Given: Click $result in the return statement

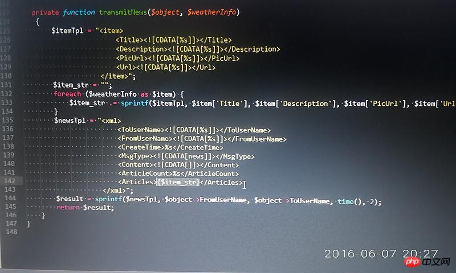Looking at the screenshot, I should pos(97,208).
